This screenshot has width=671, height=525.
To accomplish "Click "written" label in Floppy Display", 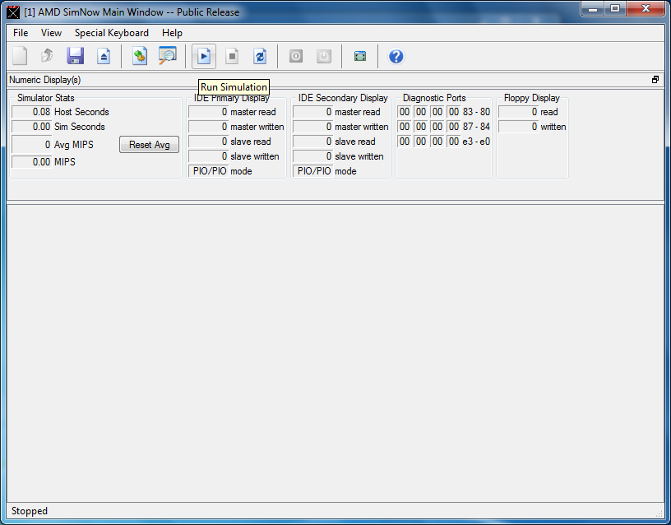I will click(553, 127).
